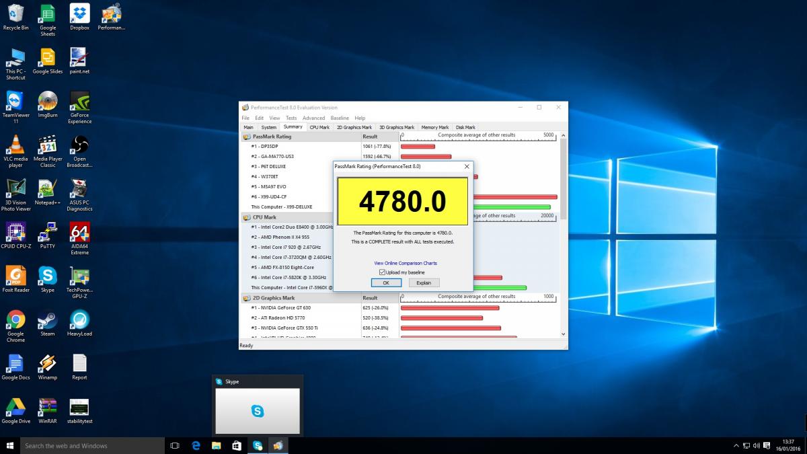
Task: Click the Search the web and Windows box
Action: pyautogui.click(x=91, y=445)
